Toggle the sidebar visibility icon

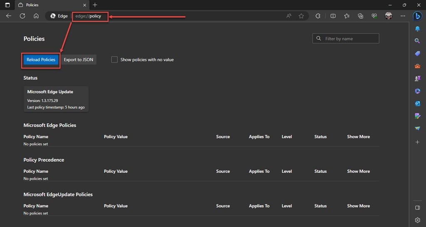(x=418, y=208)
